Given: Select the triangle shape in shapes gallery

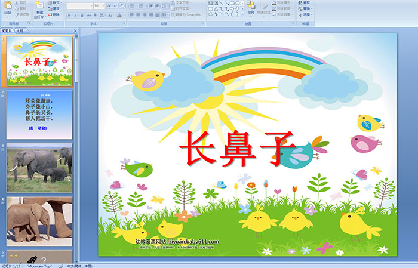Looking at the screenshot, I should (216, 9).
